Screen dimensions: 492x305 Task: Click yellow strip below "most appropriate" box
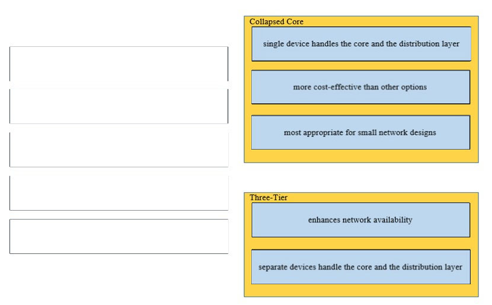(360, 155)
